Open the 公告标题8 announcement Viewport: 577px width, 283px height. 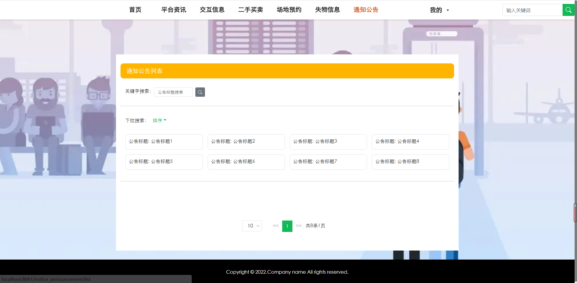(x=410, y=162)
